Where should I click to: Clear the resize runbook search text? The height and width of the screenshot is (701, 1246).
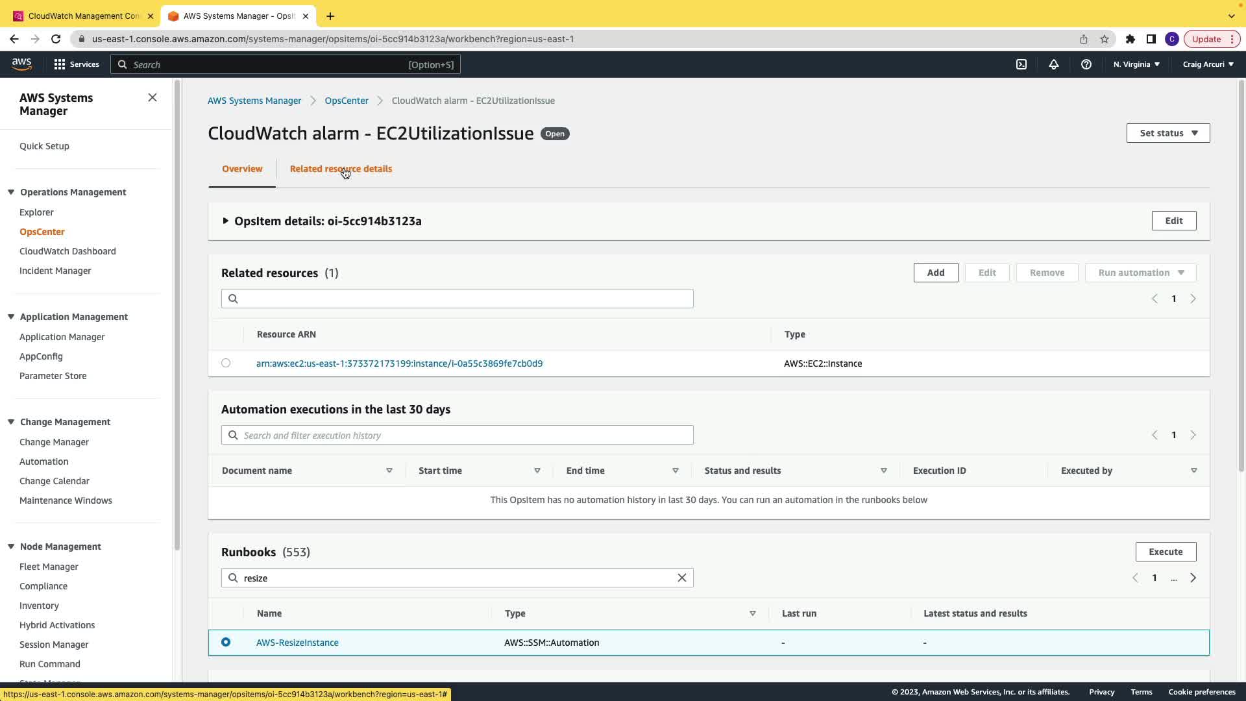tap(682, 578)
